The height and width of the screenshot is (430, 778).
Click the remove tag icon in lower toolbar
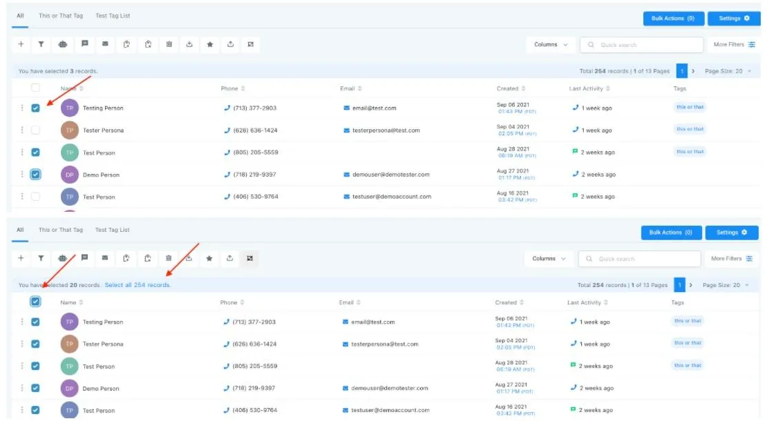click(147, 258)
